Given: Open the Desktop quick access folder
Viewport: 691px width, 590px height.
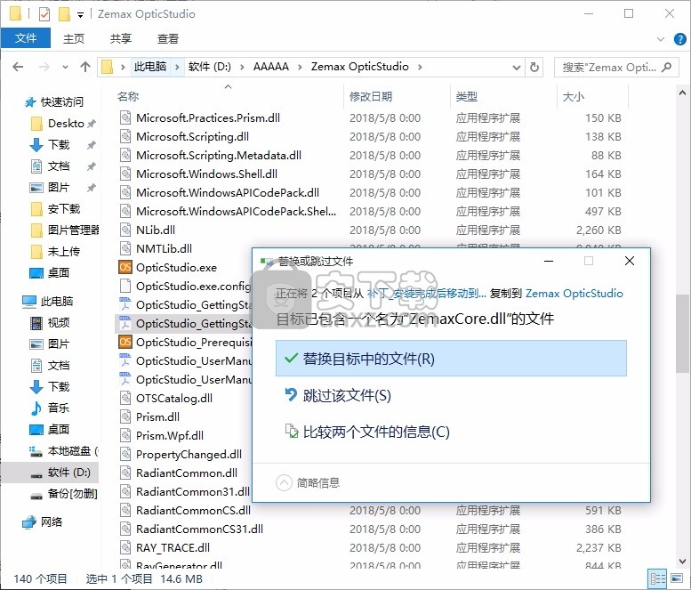Looking at the screenshot, I should click(66, 124).
